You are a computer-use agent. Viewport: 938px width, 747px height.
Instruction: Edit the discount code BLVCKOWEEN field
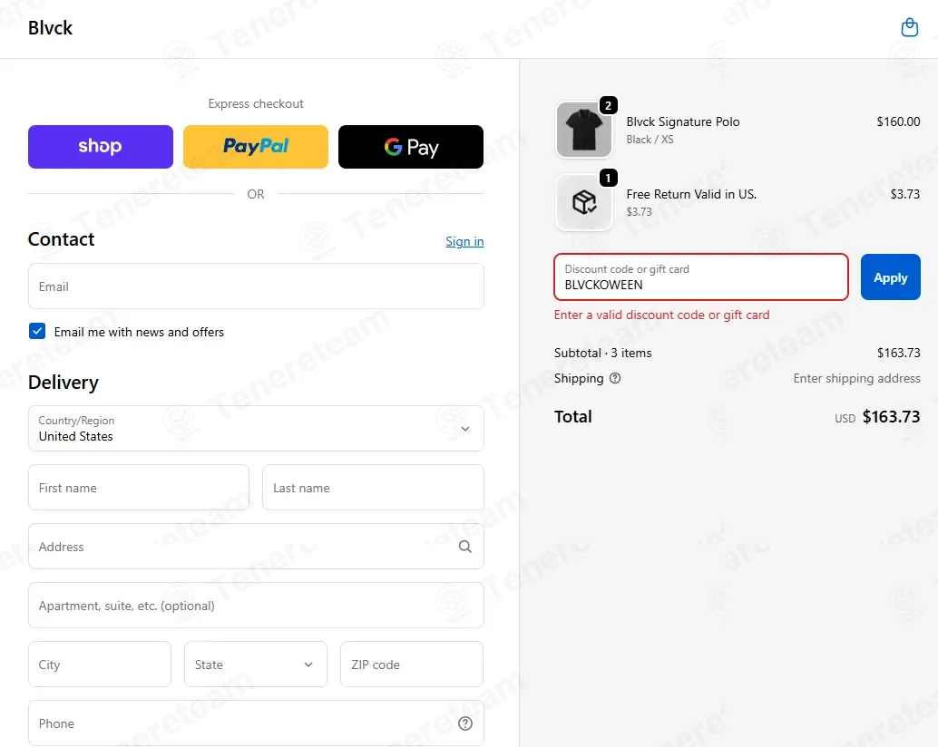pyautogui.click(x=701, y=277)
